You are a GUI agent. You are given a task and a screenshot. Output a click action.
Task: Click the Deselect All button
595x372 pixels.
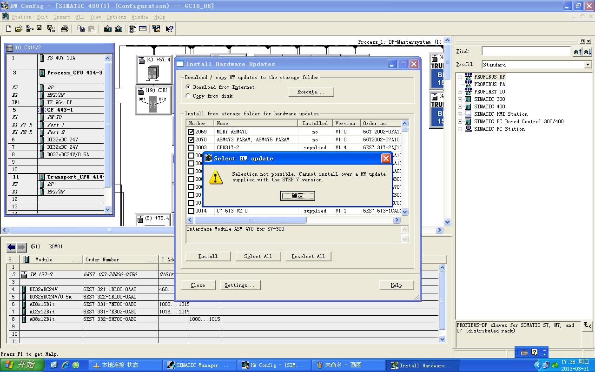pos(308,256)
